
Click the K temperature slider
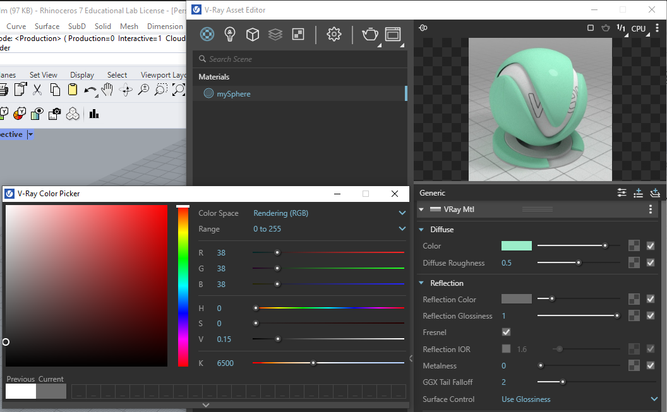pyautogui.click(x=328, y=363)
